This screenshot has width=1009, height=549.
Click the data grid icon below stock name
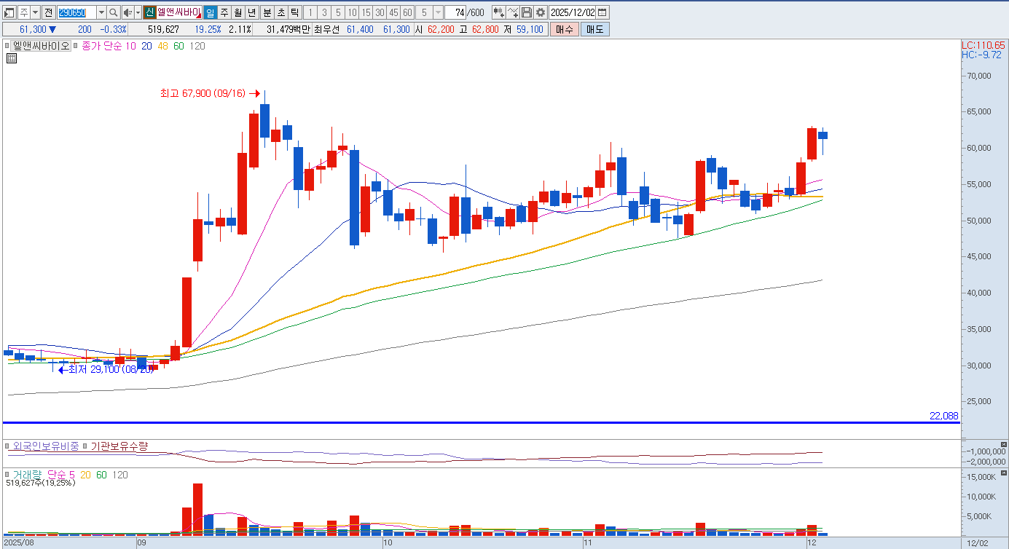[x=11, y=59]
